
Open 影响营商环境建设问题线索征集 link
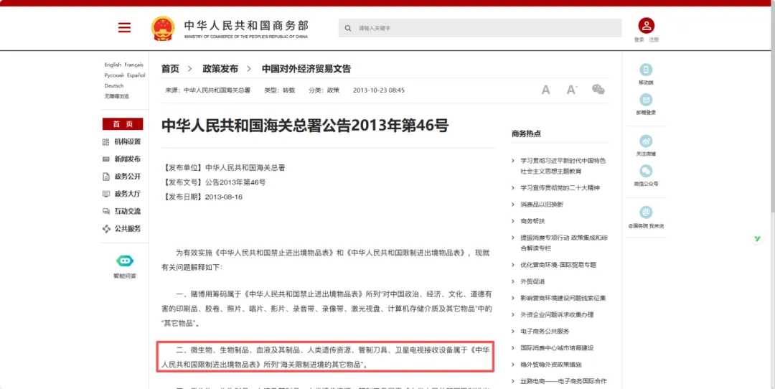pos(563,298)
